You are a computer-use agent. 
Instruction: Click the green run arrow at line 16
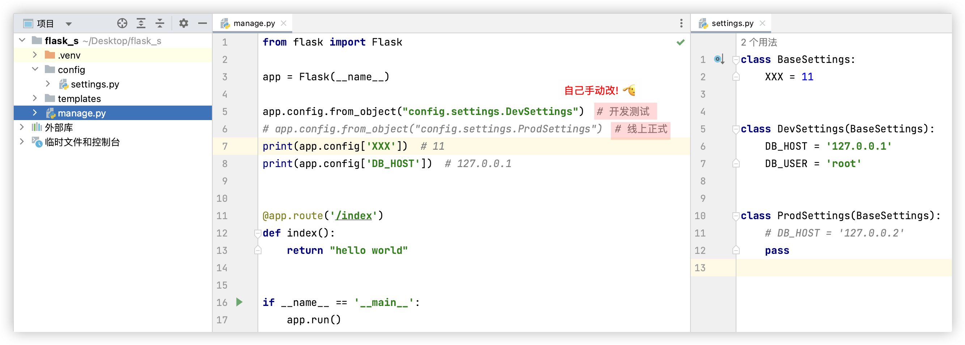[239, 302]
